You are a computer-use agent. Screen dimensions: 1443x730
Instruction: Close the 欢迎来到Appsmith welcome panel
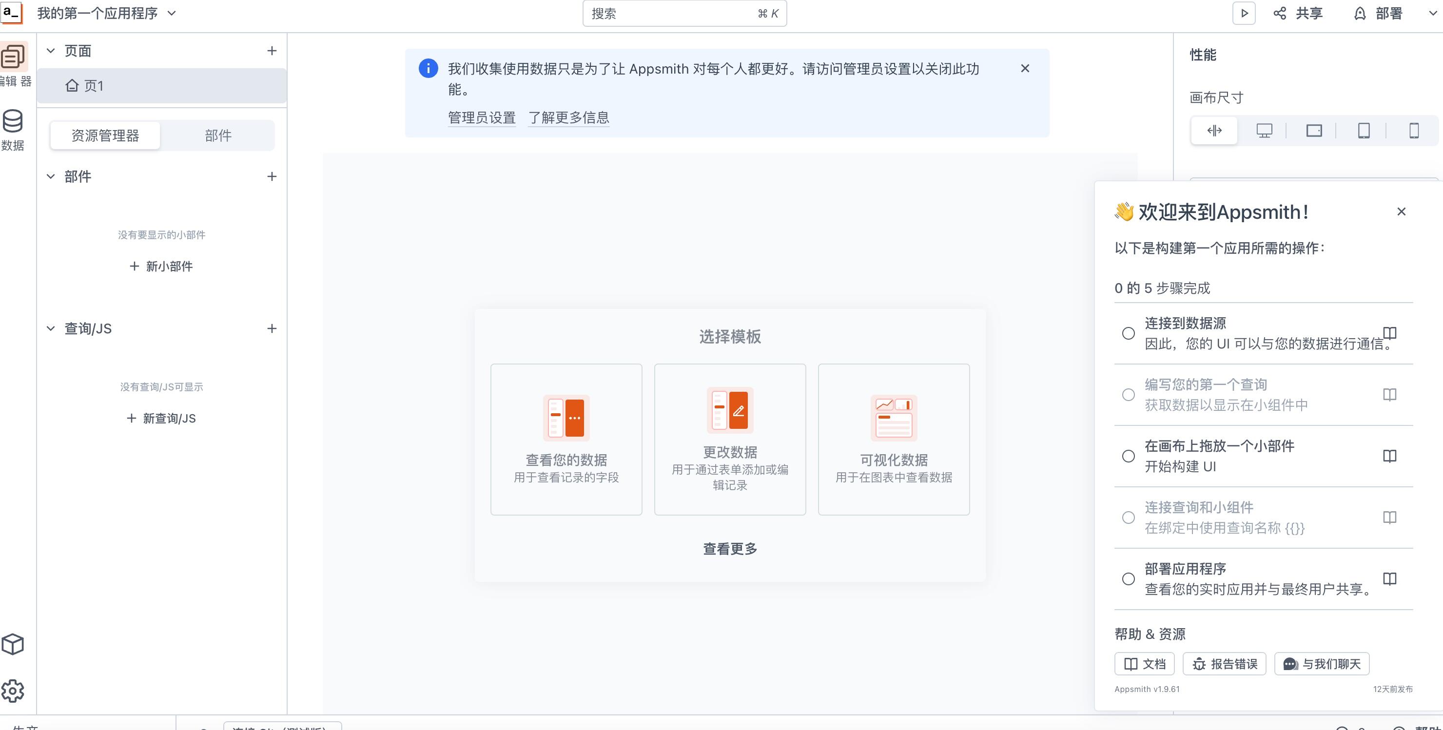point(1402,211)
